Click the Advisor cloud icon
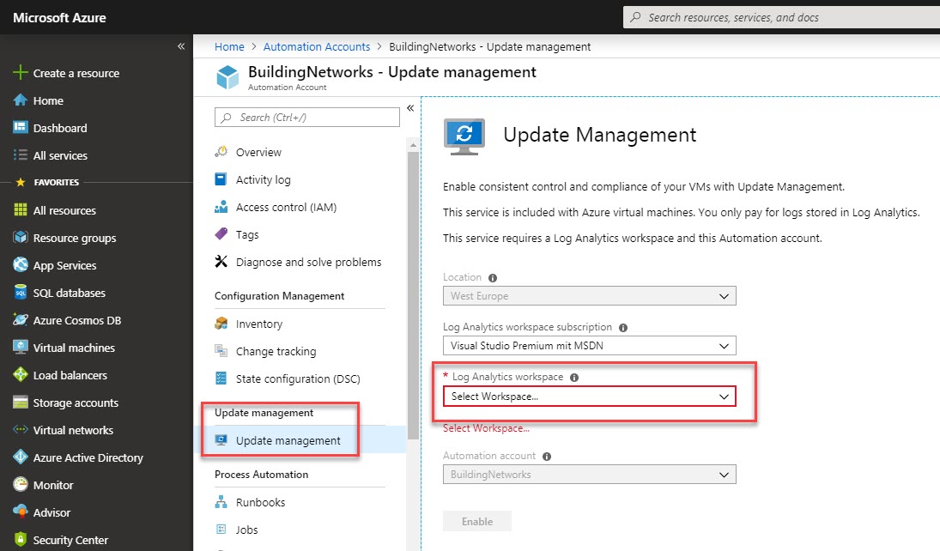Viewport: 940px width, 551px height. (x=21, y=512)
